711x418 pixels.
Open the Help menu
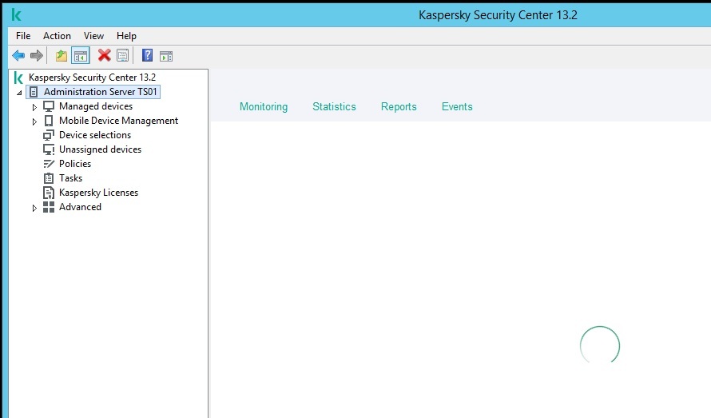(x=126, y=36)
